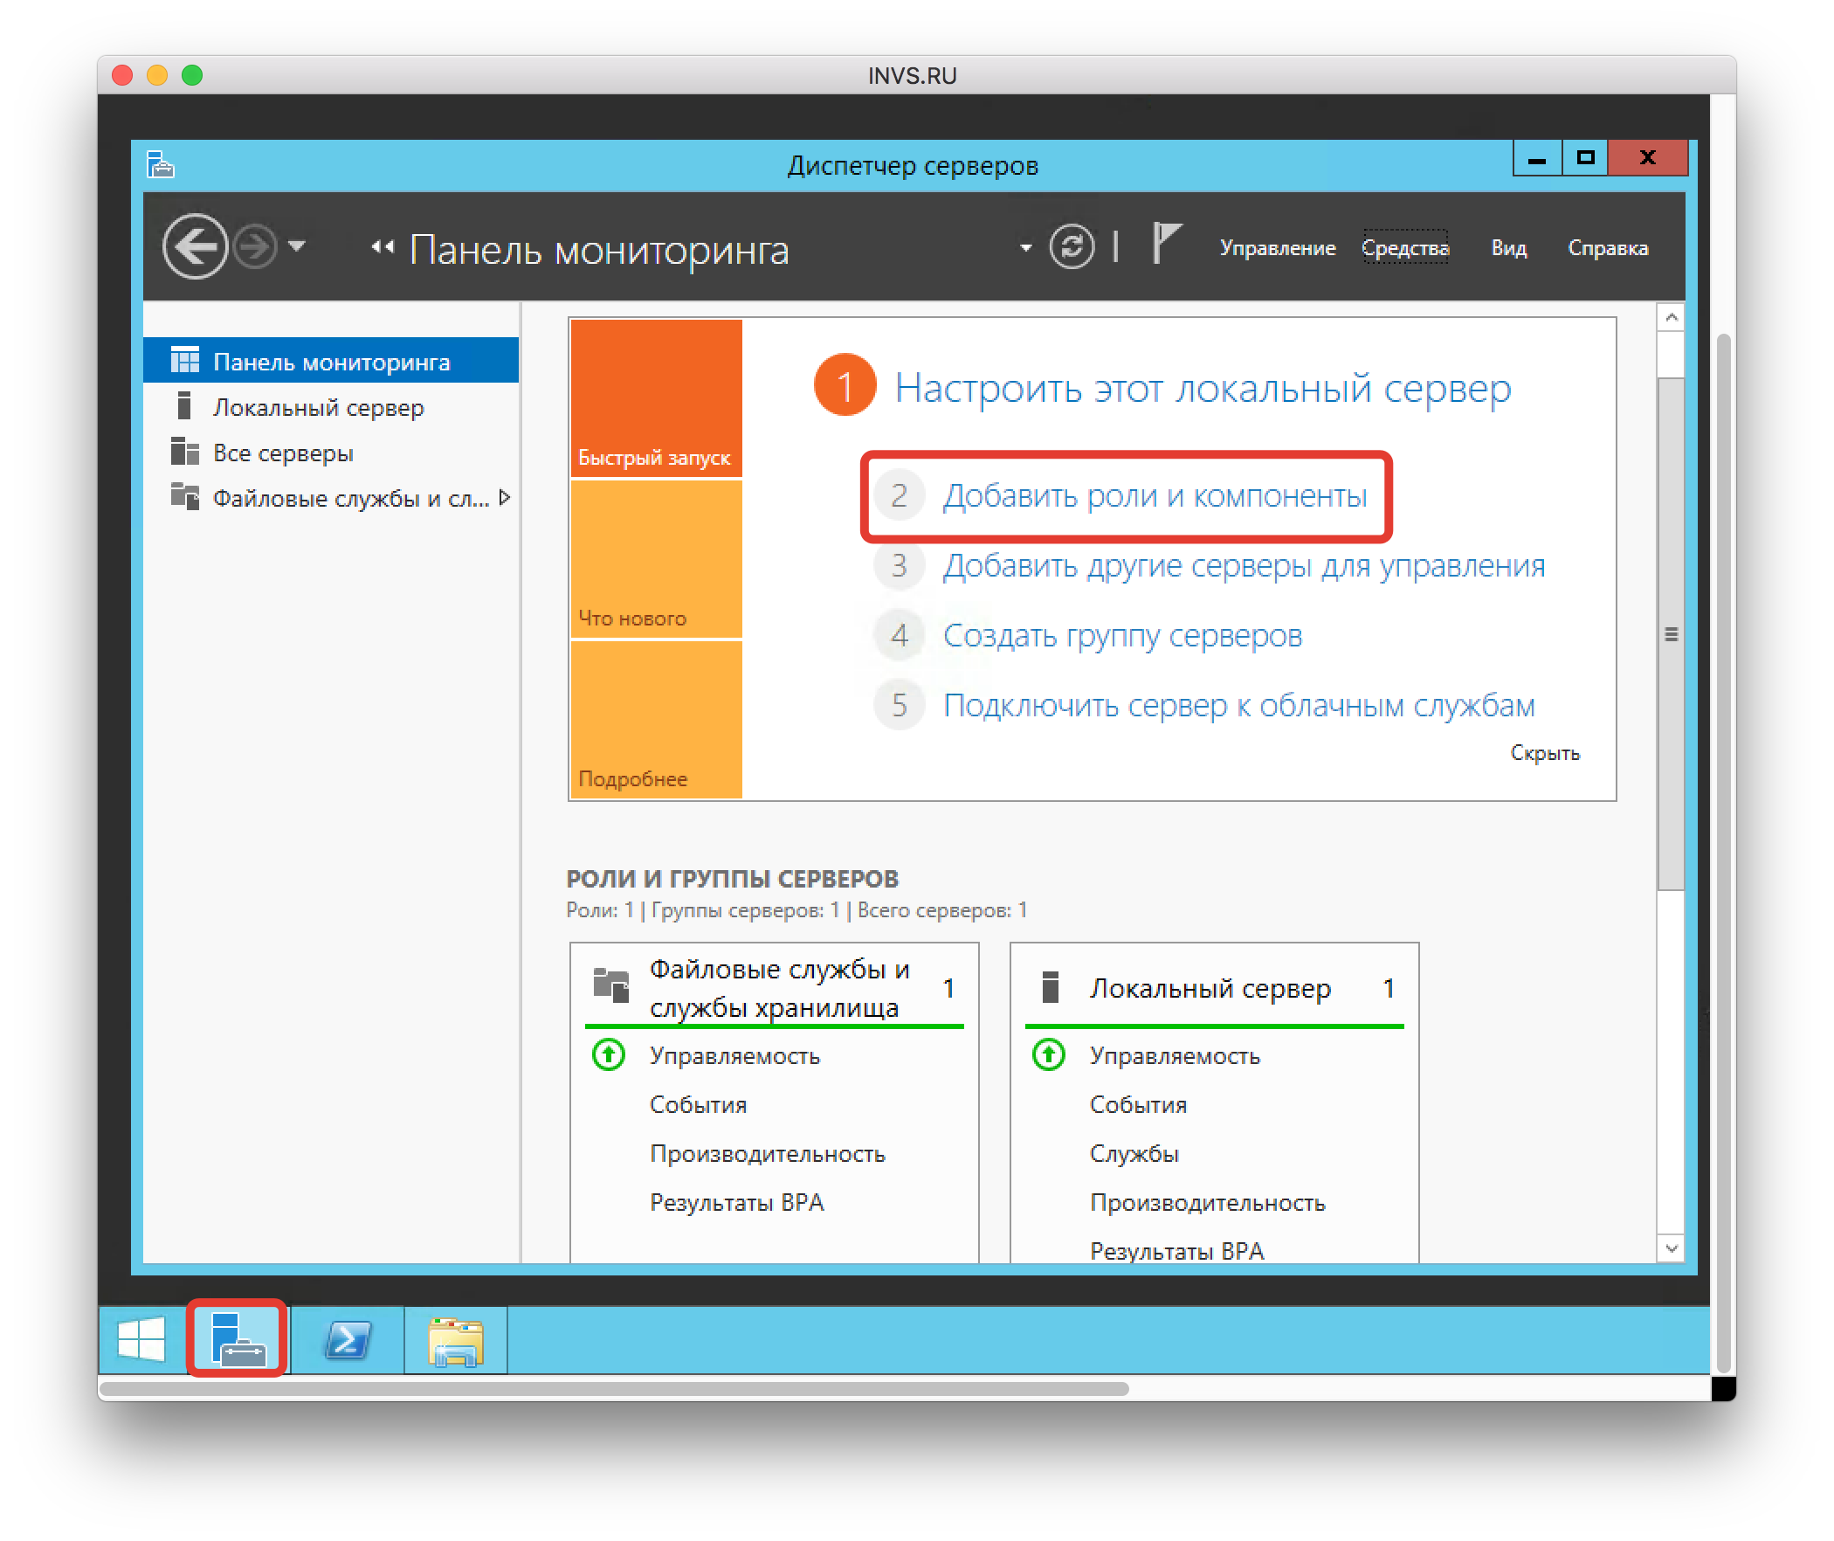Click the Панель мониторинга grid icon
This screenshot has width=1834, height=1541.
(x=185, y=360)
